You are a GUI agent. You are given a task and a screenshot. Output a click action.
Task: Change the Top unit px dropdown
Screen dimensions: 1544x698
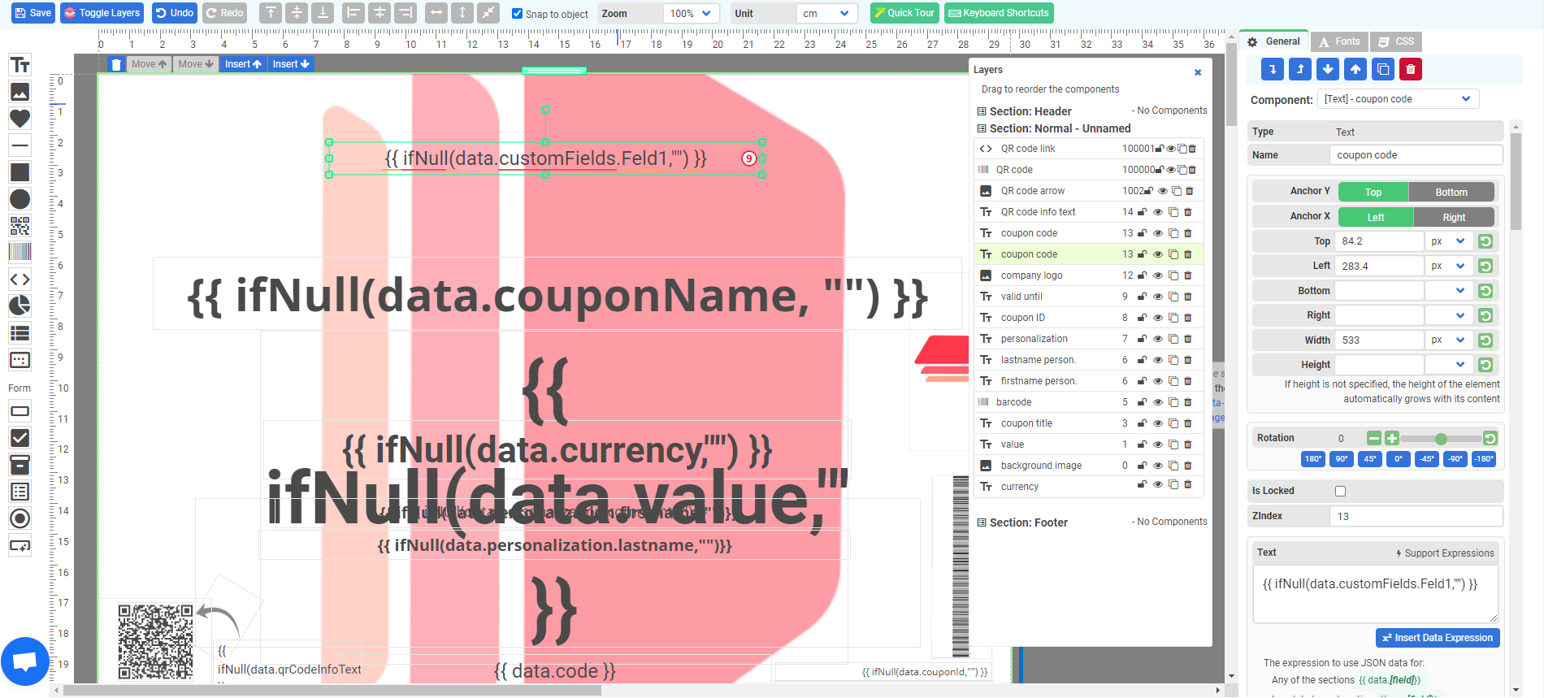pyautogui.click(x=1448, y=241)
